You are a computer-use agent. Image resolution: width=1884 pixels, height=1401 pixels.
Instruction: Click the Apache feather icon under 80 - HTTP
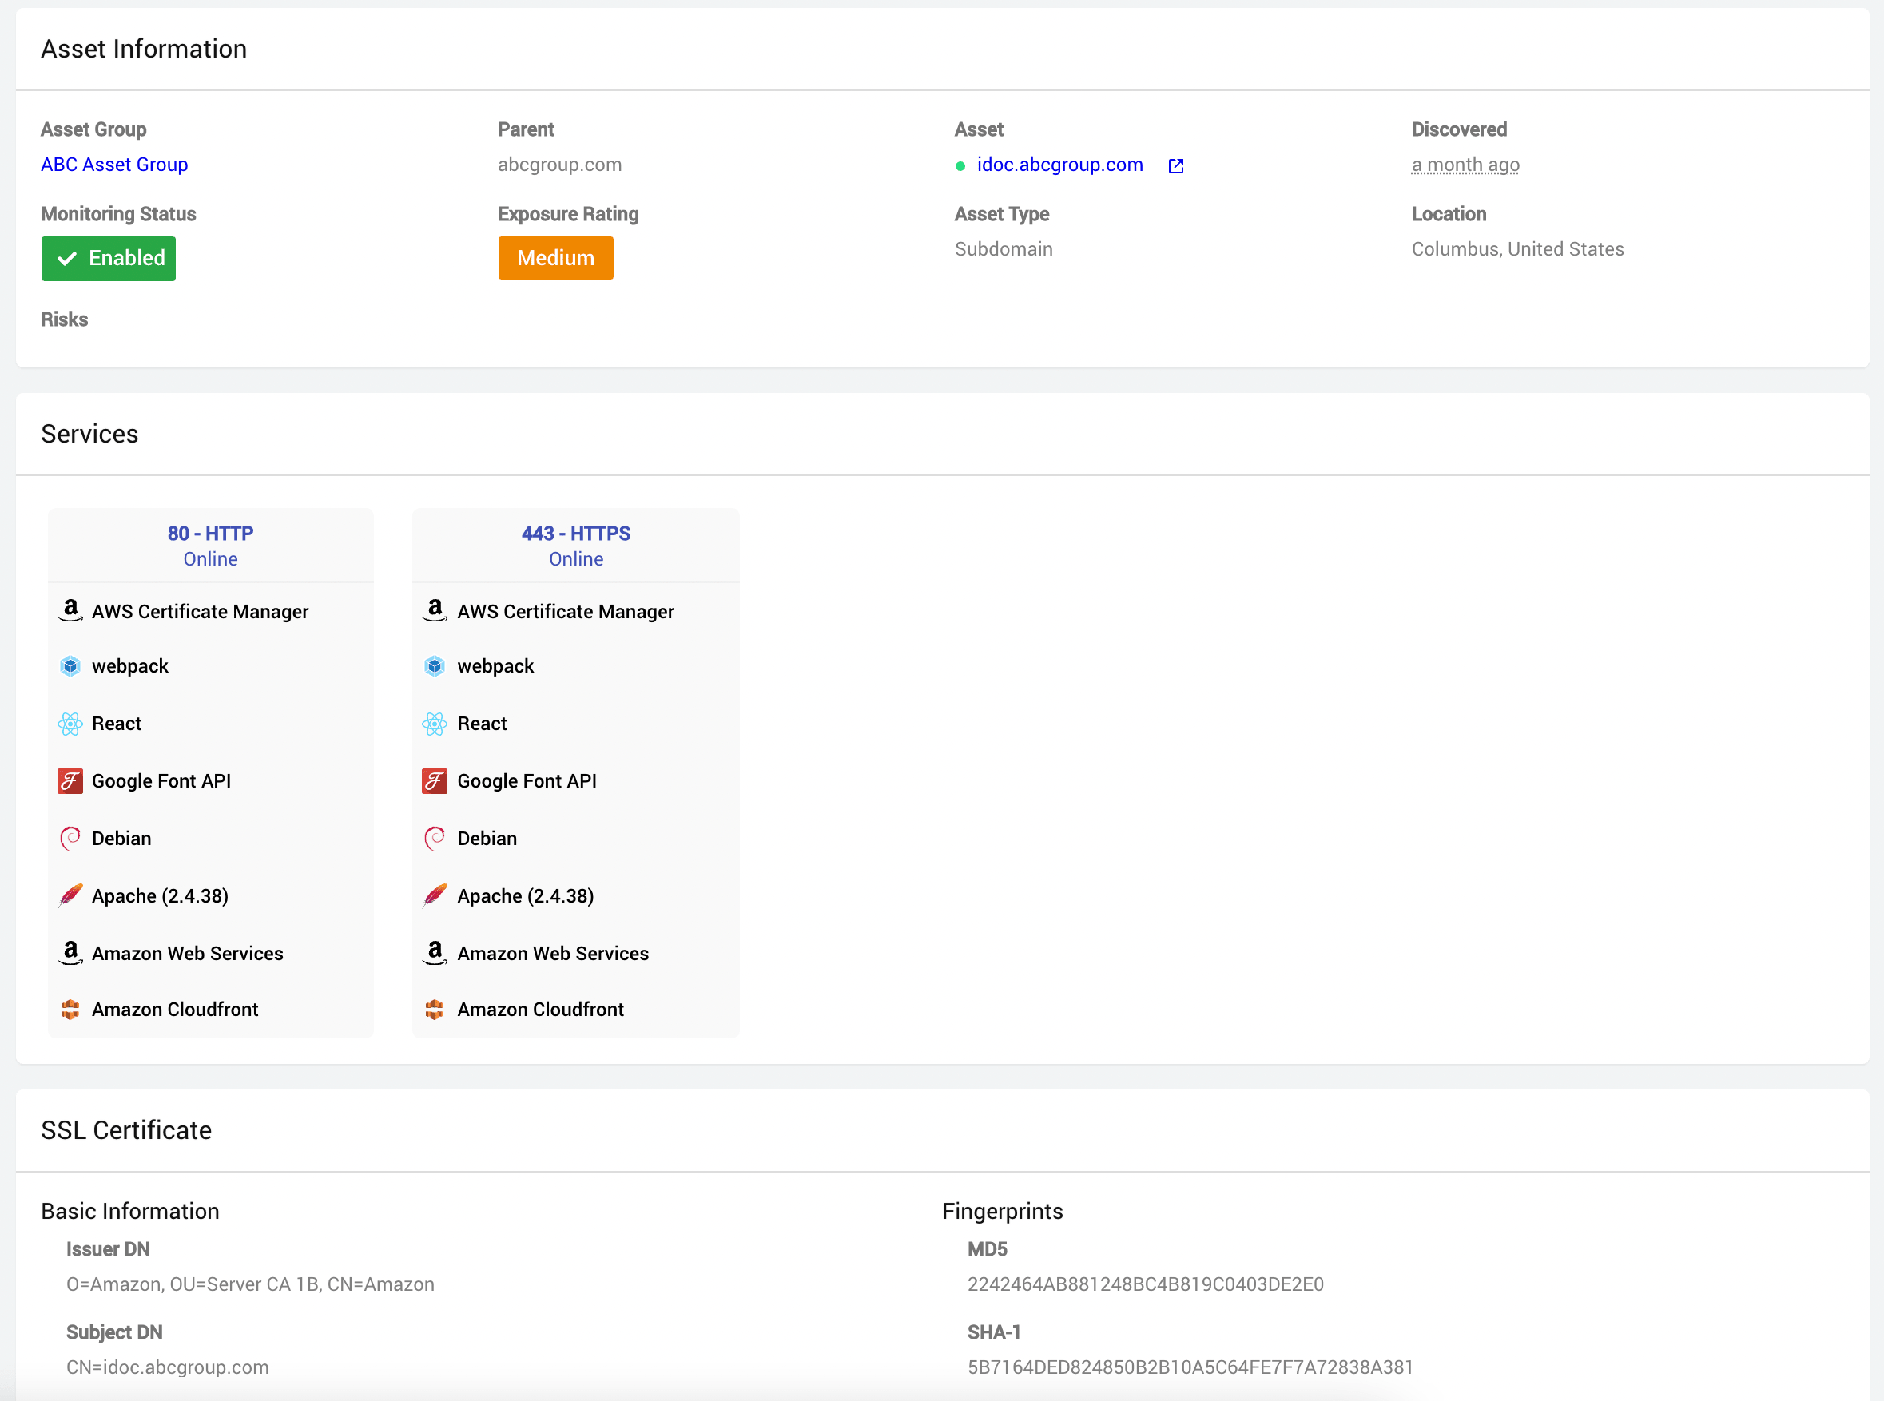click(70, 896)
